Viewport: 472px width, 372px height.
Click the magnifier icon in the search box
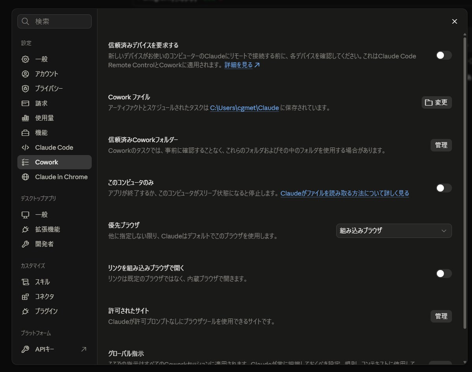point(26,21)
